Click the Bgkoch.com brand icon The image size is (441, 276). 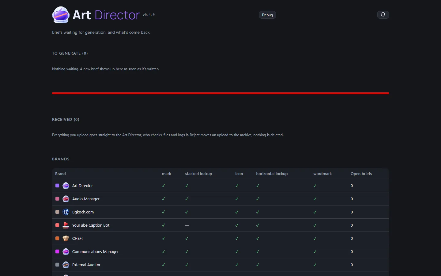(x=66, y=212)
